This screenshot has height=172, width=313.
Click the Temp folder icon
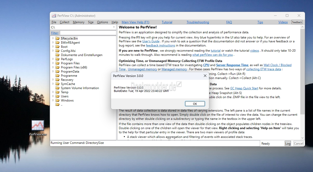tap(58, 92)
